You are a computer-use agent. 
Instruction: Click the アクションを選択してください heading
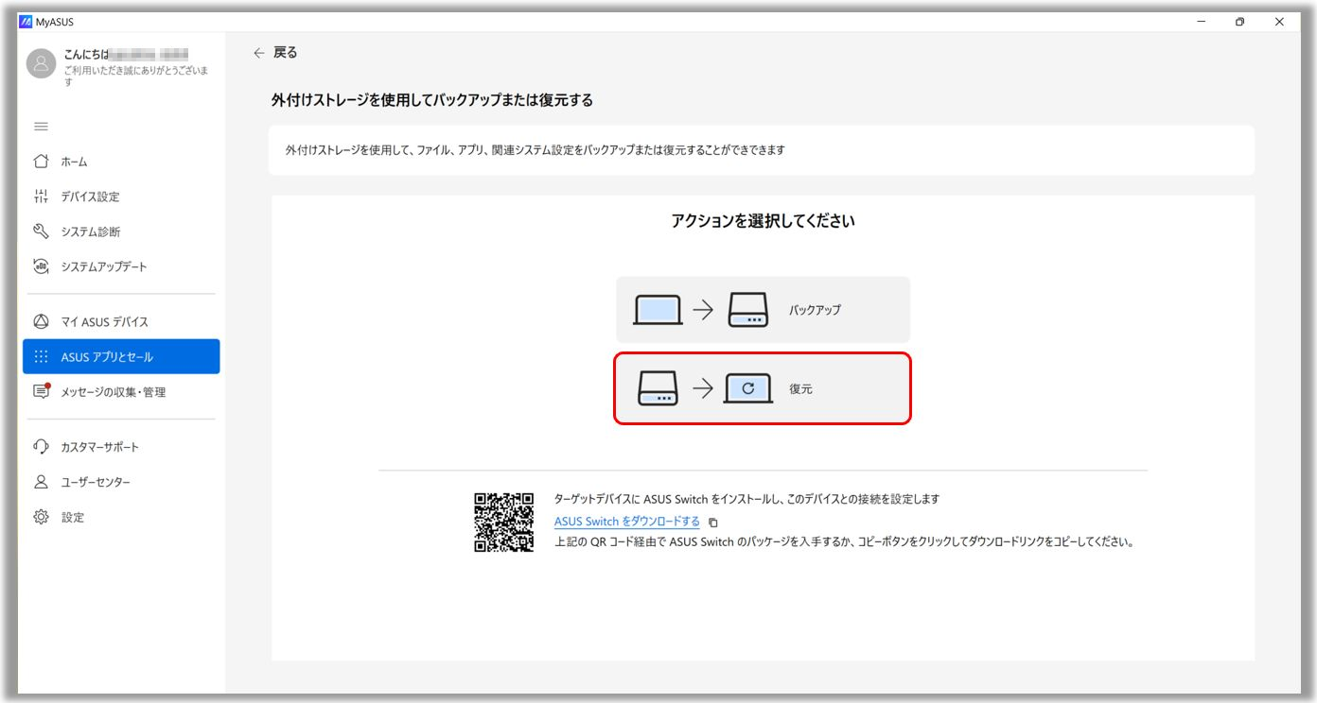763,222
